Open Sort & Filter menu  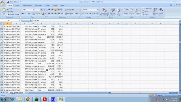[155, 12]
